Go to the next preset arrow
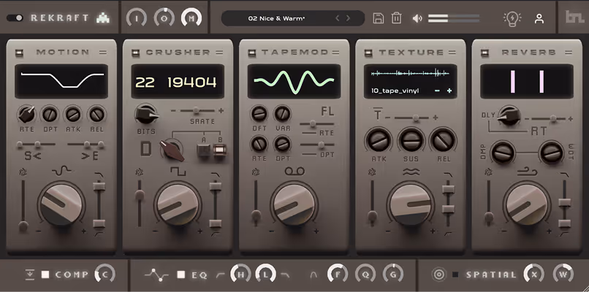The width and height of the screenshot is (589, 292). 349,18
